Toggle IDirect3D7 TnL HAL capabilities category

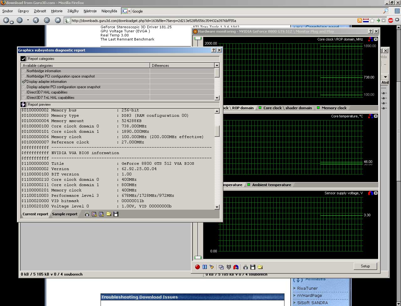[x=24, y=98]
